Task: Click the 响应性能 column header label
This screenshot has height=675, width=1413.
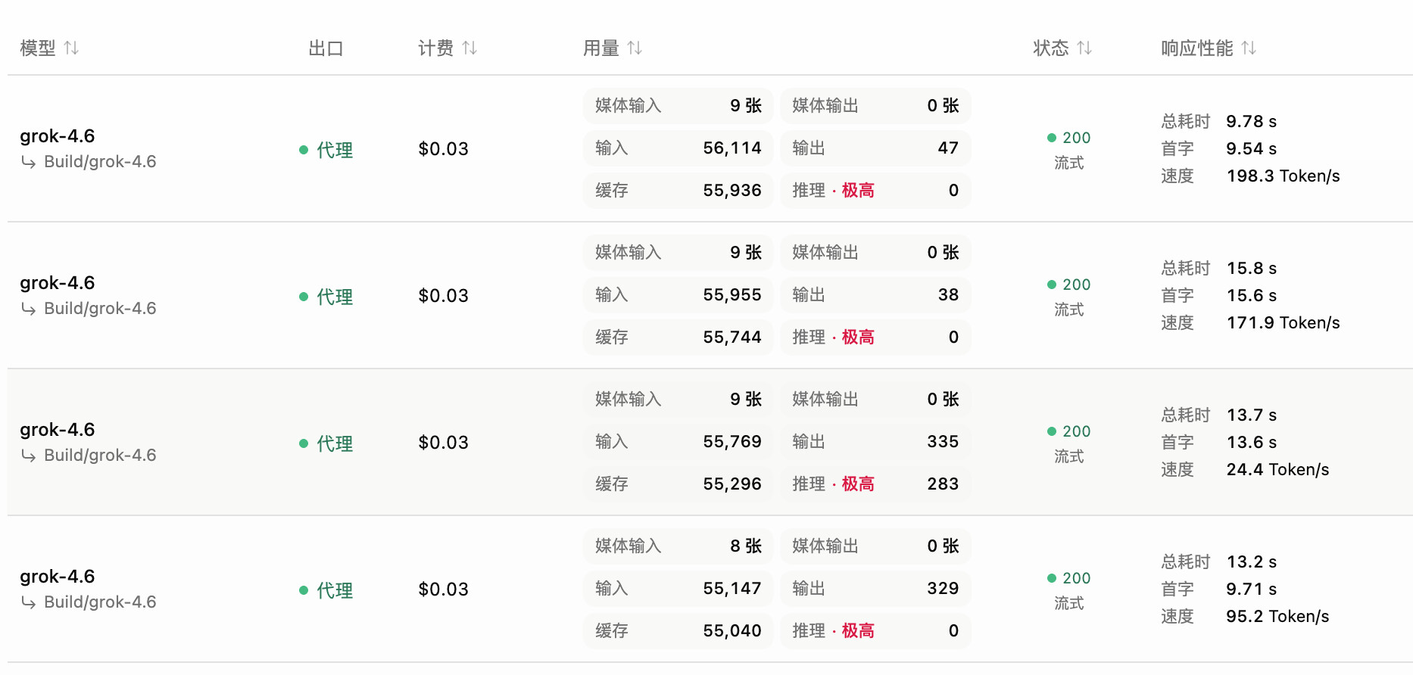Action: click(x=1197, y=48)
